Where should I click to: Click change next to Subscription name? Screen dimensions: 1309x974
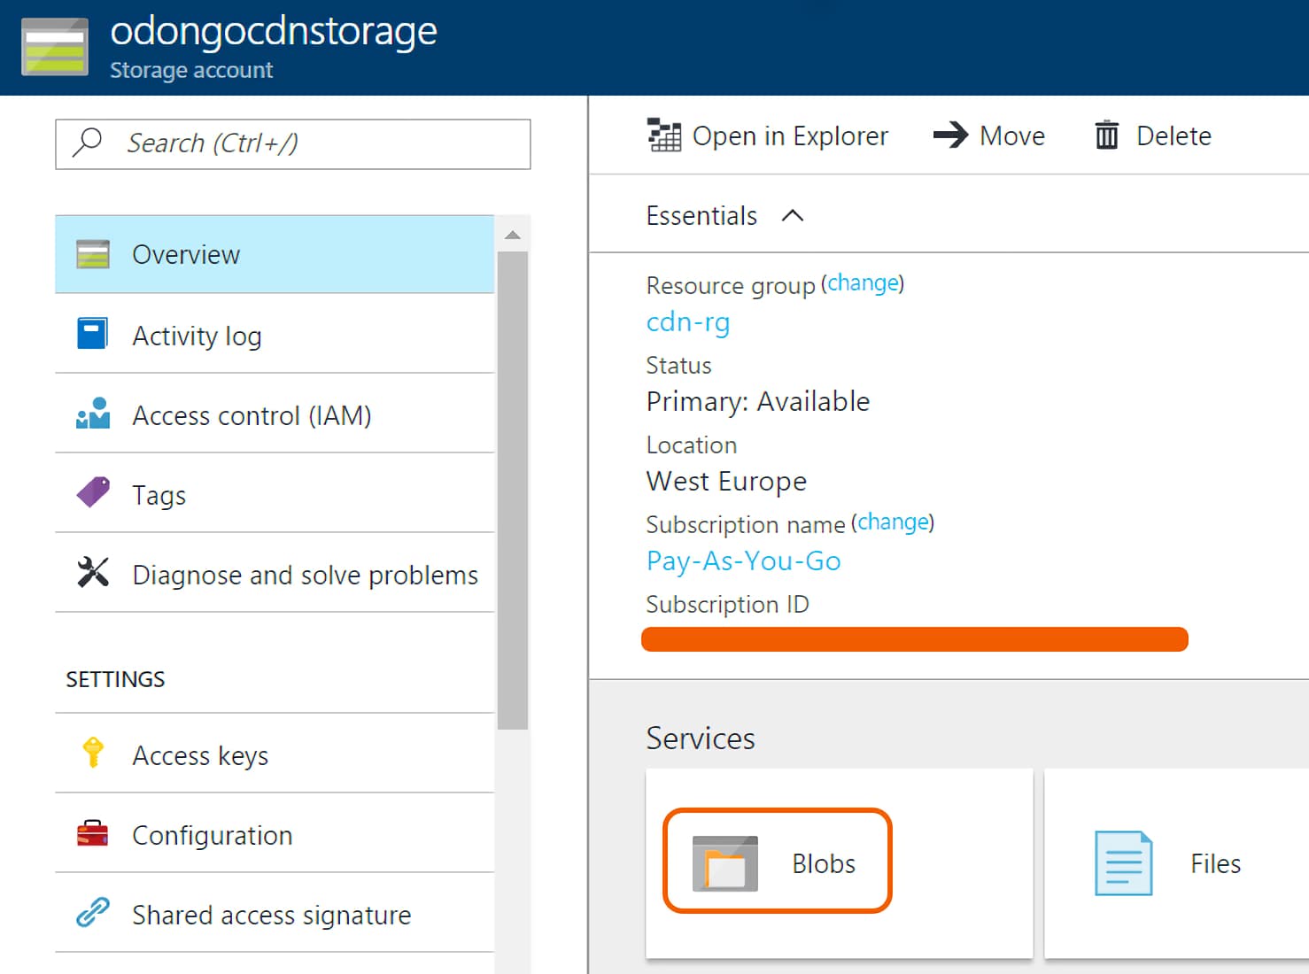click(x=894, y=522)
